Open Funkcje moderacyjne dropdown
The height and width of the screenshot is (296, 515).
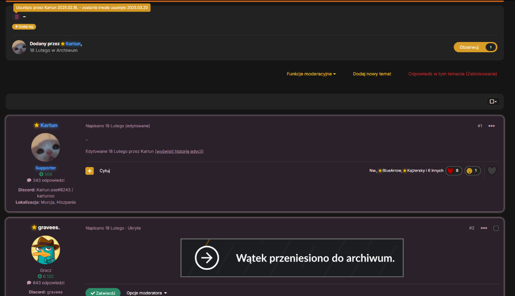point(311,74)
